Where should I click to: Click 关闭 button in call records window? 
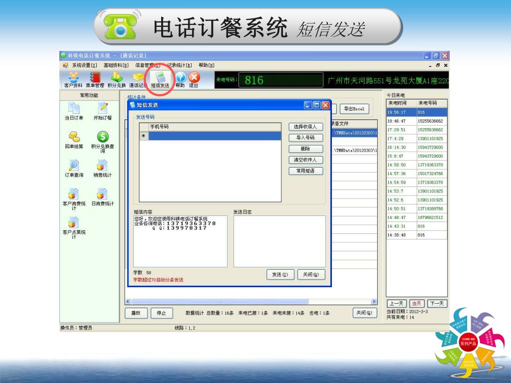coord(364,313)
